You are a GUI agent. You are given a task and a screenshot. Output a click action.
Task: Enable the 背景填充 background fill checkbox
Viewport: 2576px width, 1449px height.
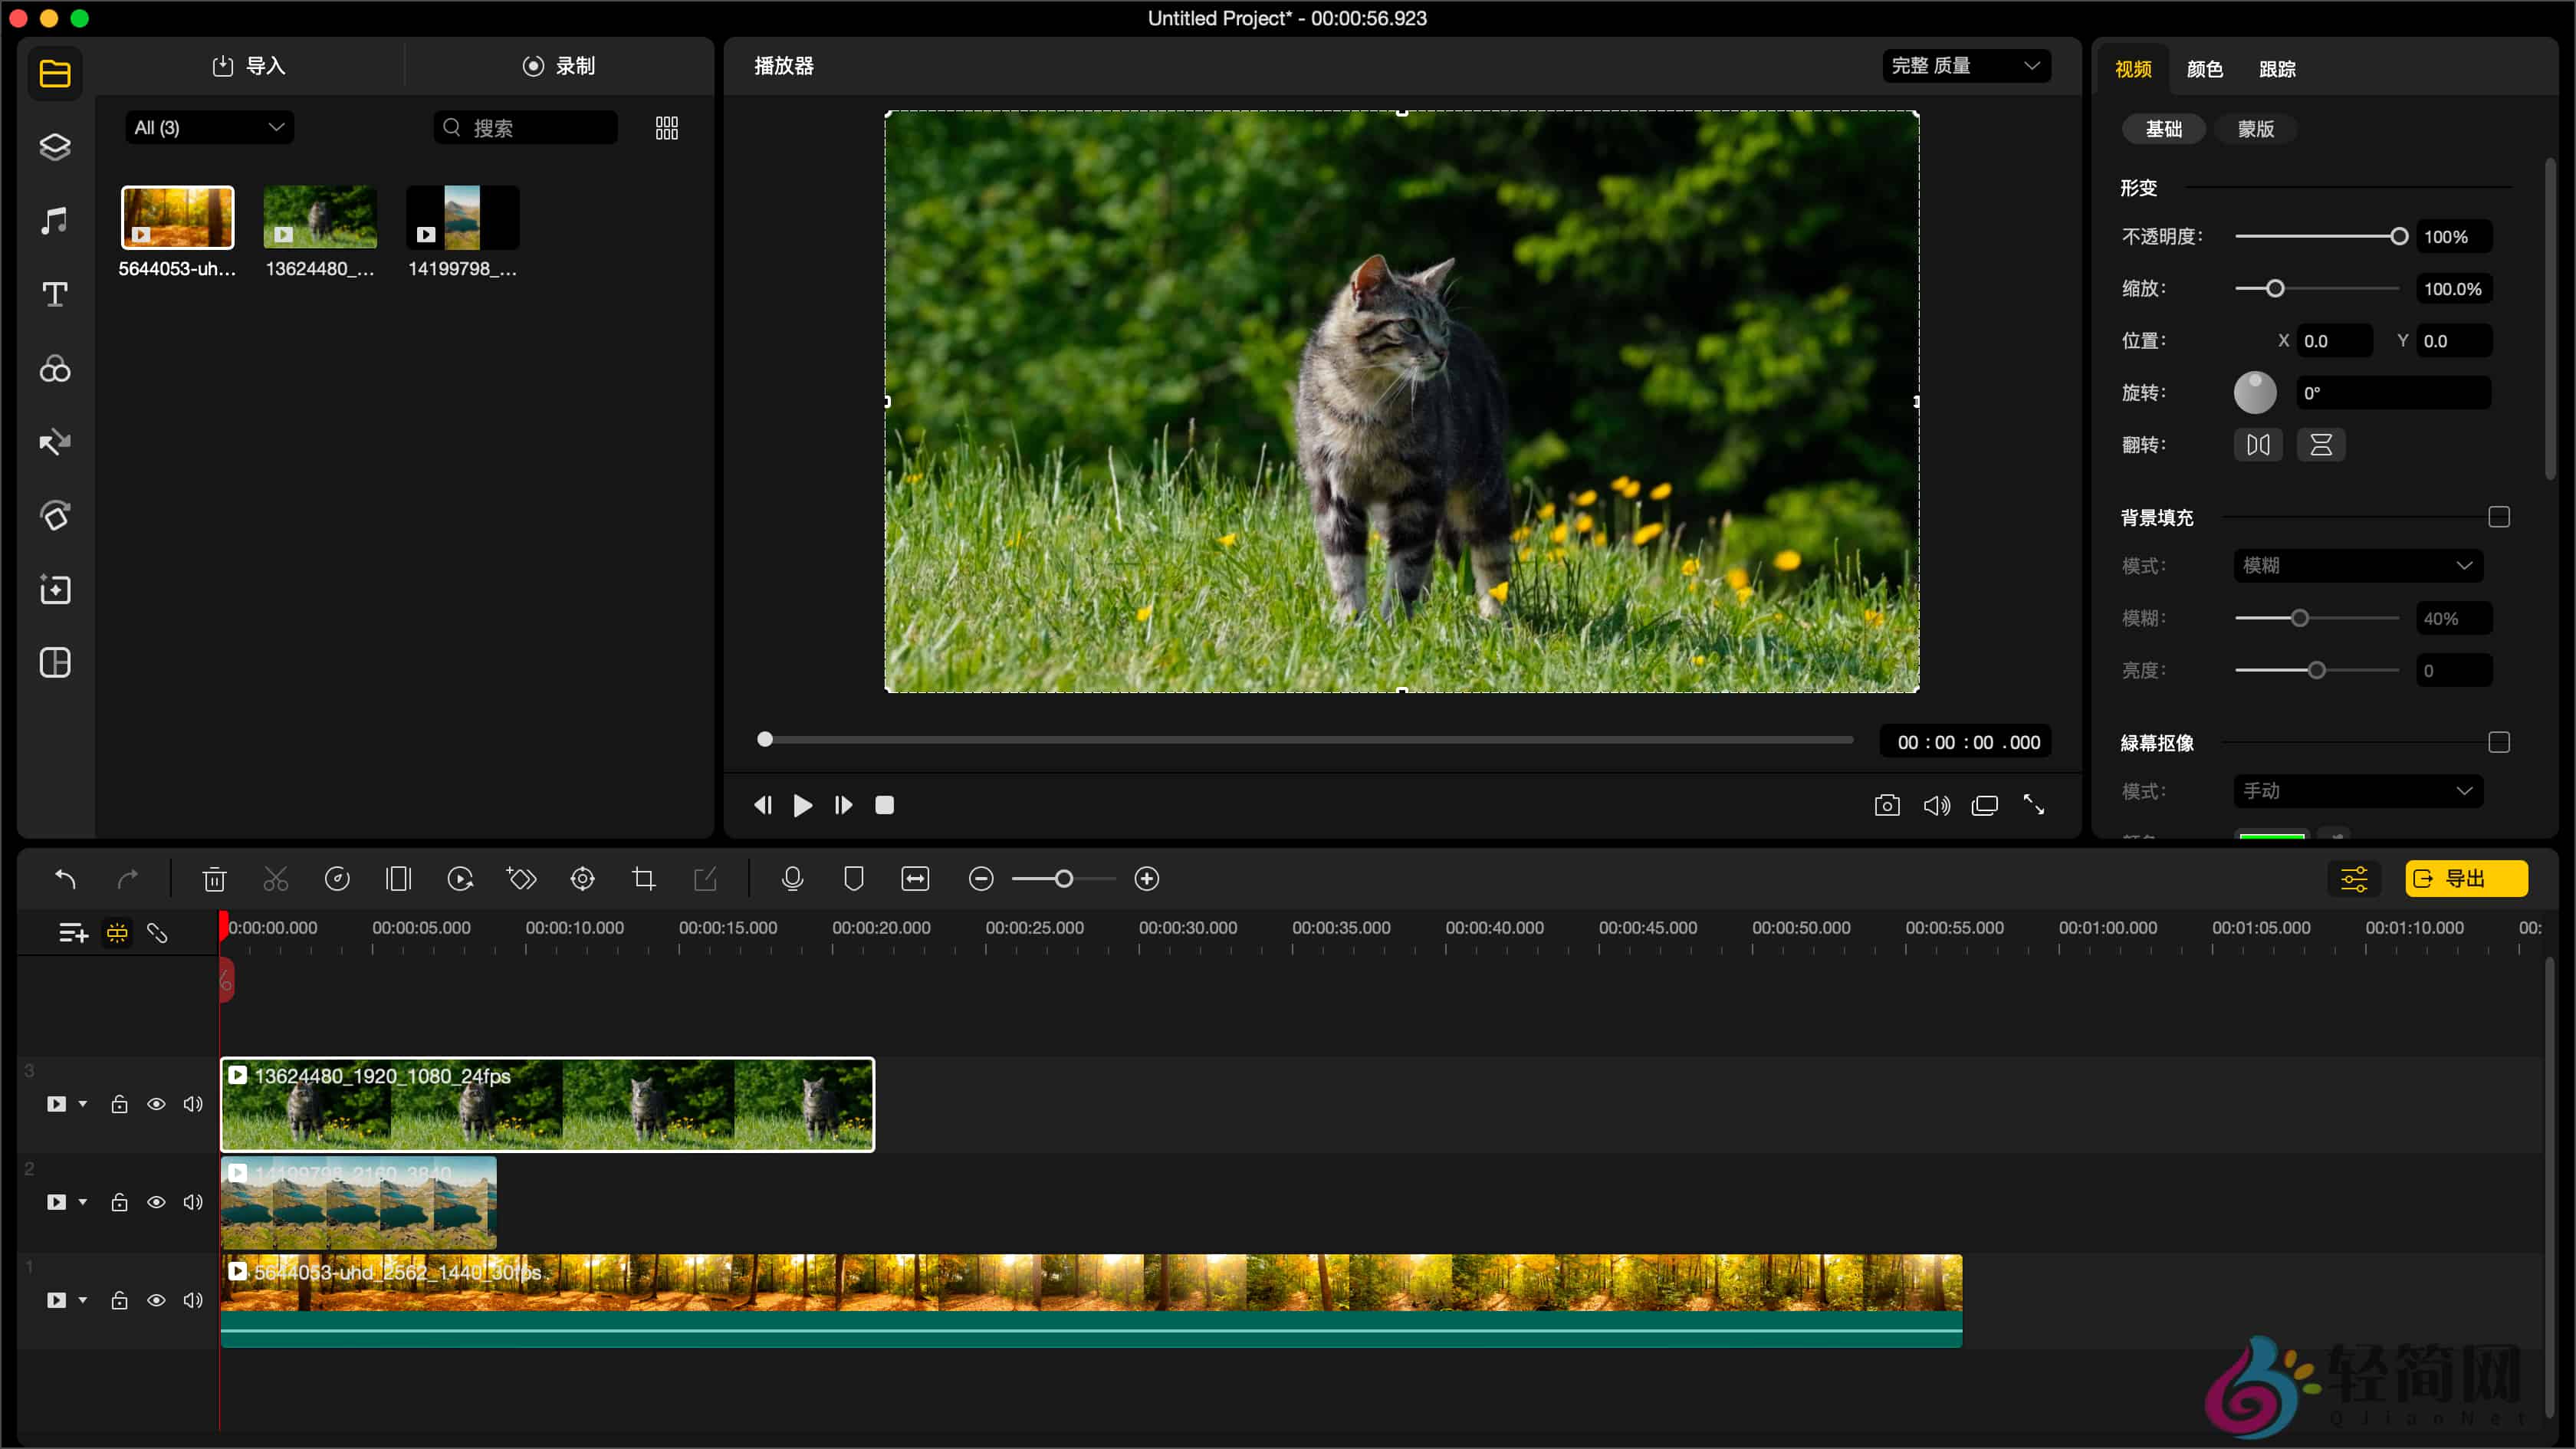coord(2500,516)
